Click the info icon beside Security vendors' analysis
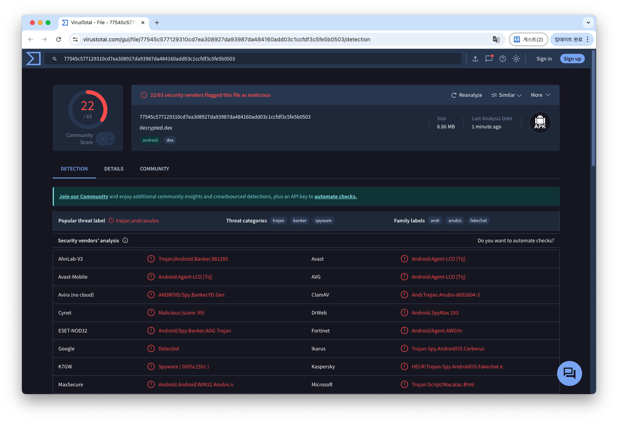Viewport: 618px width, 423px height. tap(125, 240)
